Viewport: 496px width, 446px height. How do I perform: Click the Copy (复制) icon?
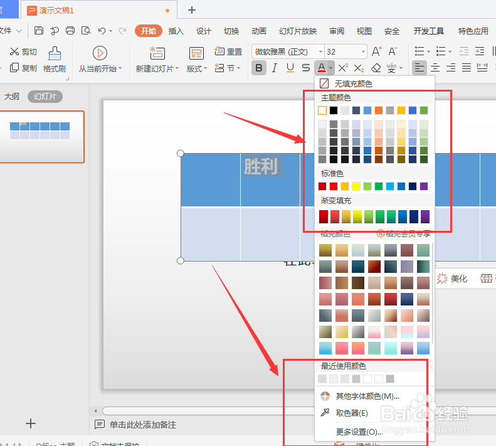point(23,68)
